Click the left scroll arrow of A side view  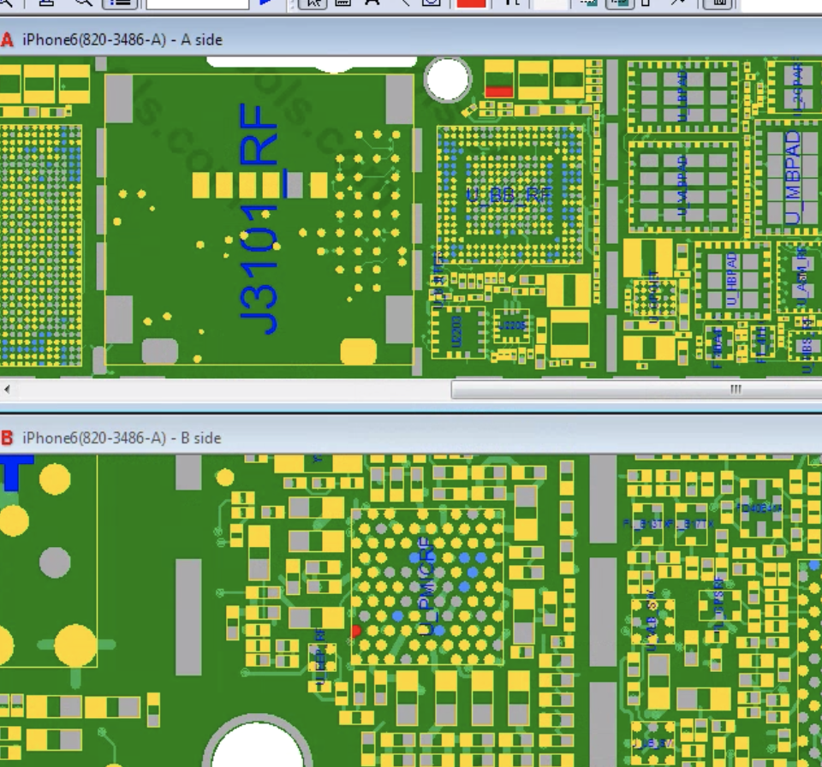7,389
